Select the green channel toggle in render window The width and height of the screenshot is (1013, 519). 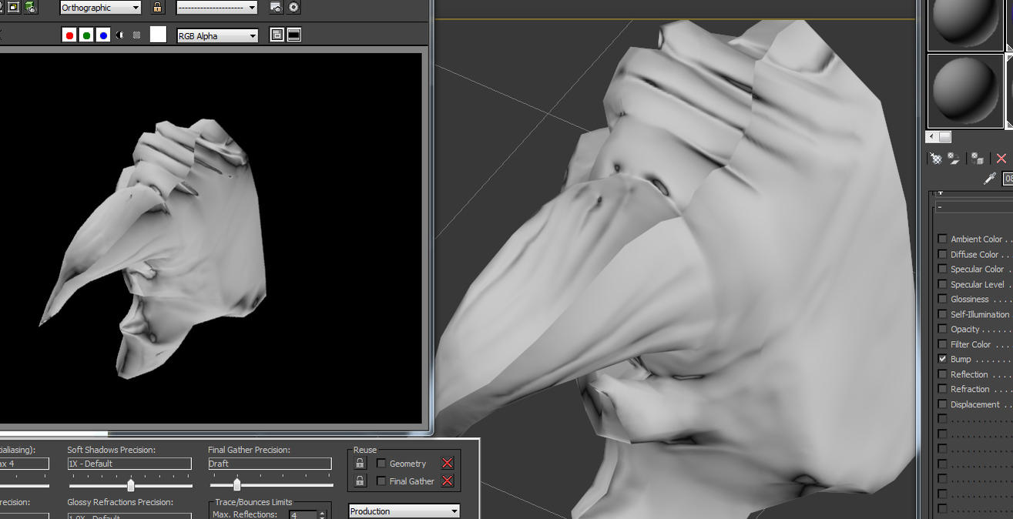click(86, 35)
